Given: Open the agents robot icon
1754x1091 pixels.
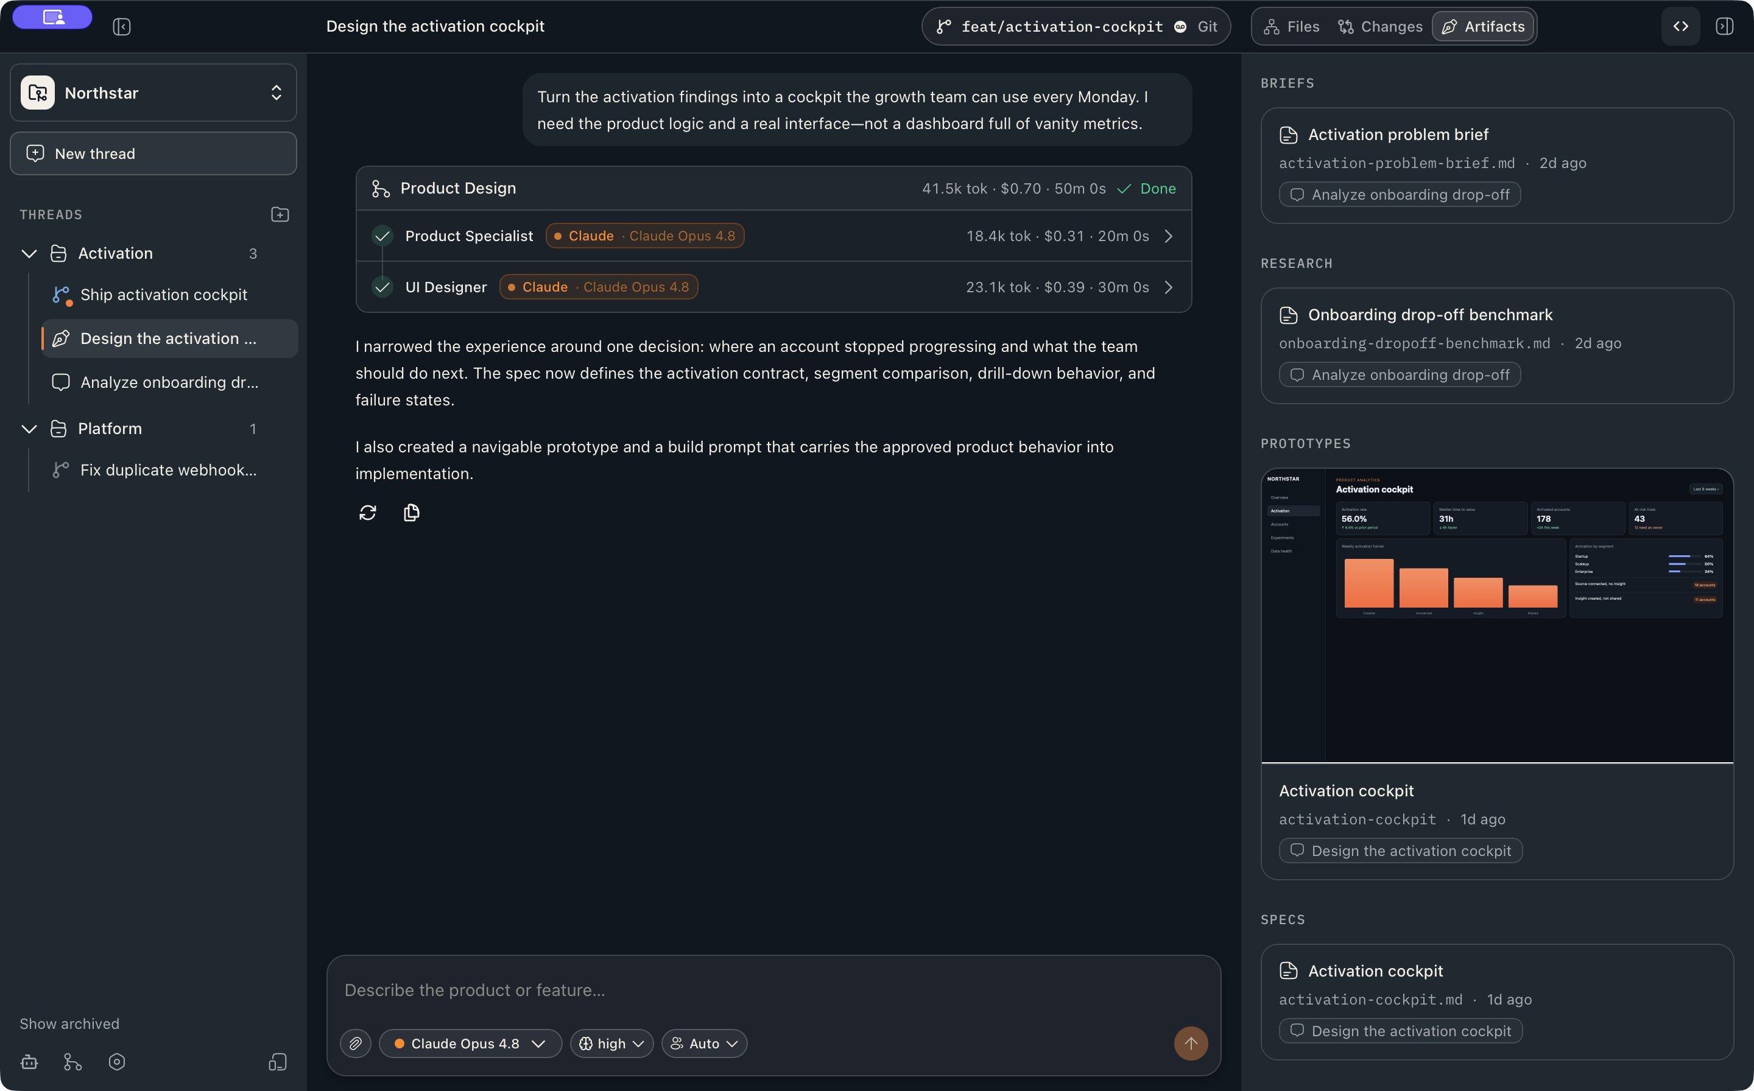Looking at the screenshot, I should (30, 1061).
